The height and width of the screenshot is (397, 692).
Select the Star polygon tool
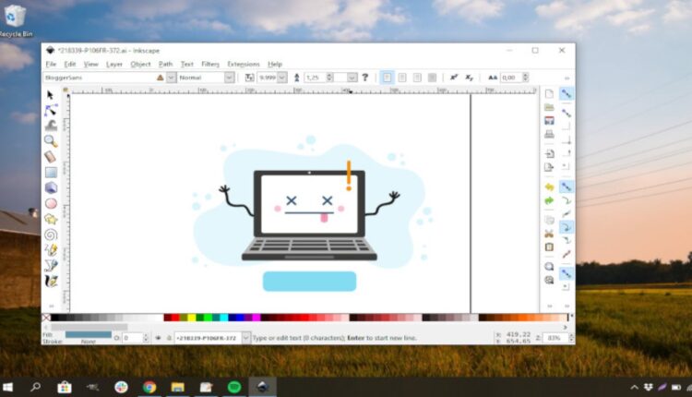(51, 219)
